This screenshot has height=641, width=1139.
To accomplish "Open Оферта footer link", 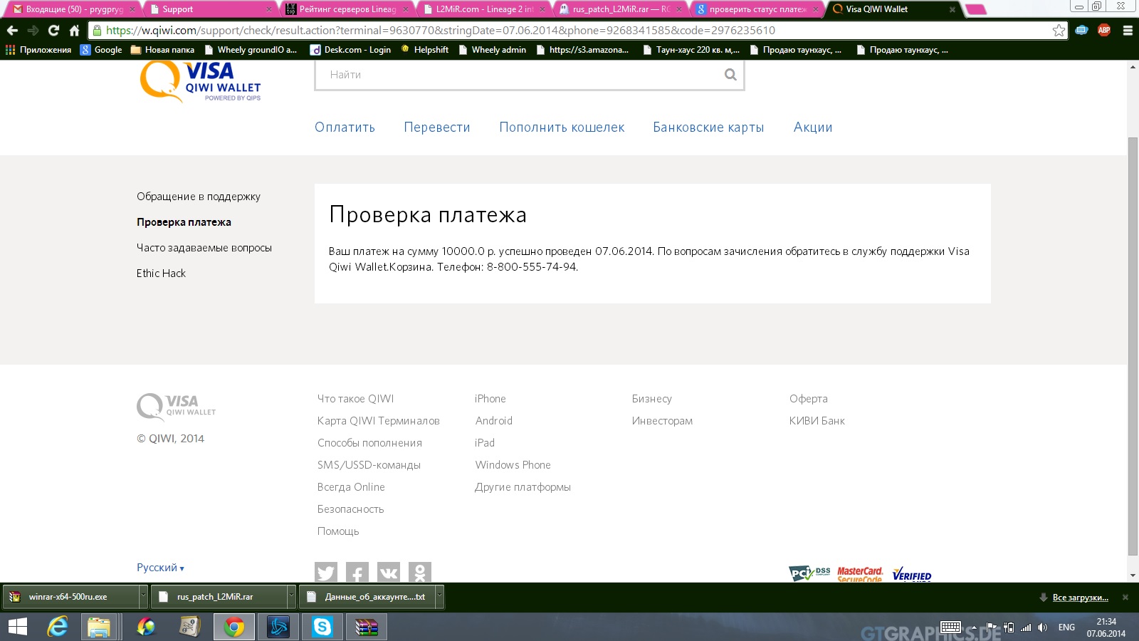I will [x=809, y=399].
